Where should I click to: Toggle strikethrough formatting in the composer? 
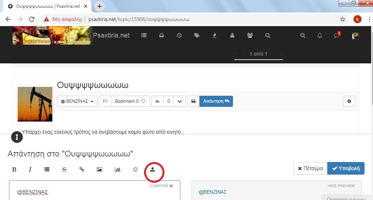tap(64, 169)
